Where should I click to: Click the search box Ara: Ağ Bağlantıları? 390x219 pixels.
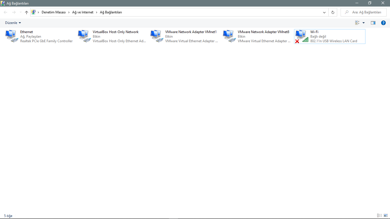pos(363,12)
